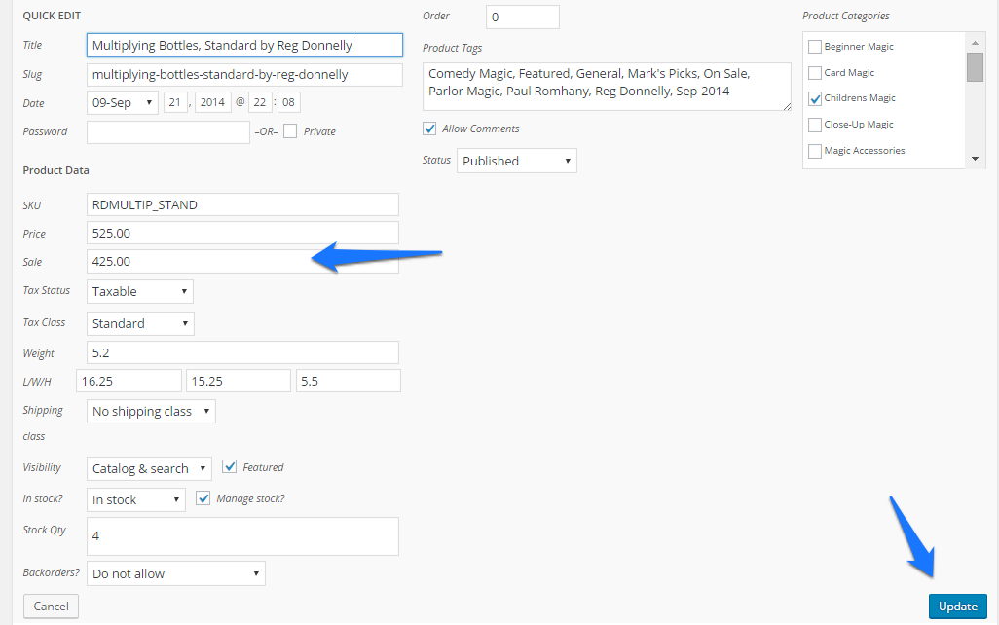Image resolution: width=999 pixels, height=625 pixels.
Task: Open the No shipping class dropdown
Action: pos(151,411)
